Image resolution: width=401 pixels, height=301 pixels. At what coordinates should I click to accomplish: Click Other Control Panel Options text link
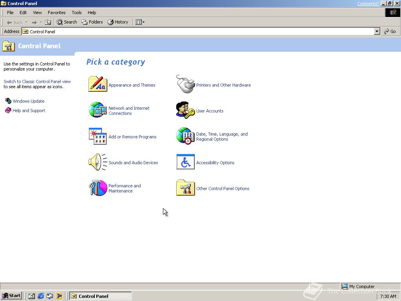222,189
